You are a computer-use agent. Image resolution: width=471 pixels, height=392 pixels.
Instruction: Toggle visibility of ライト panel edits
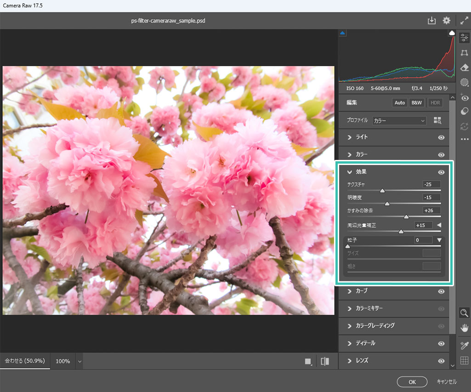(441, 137)
